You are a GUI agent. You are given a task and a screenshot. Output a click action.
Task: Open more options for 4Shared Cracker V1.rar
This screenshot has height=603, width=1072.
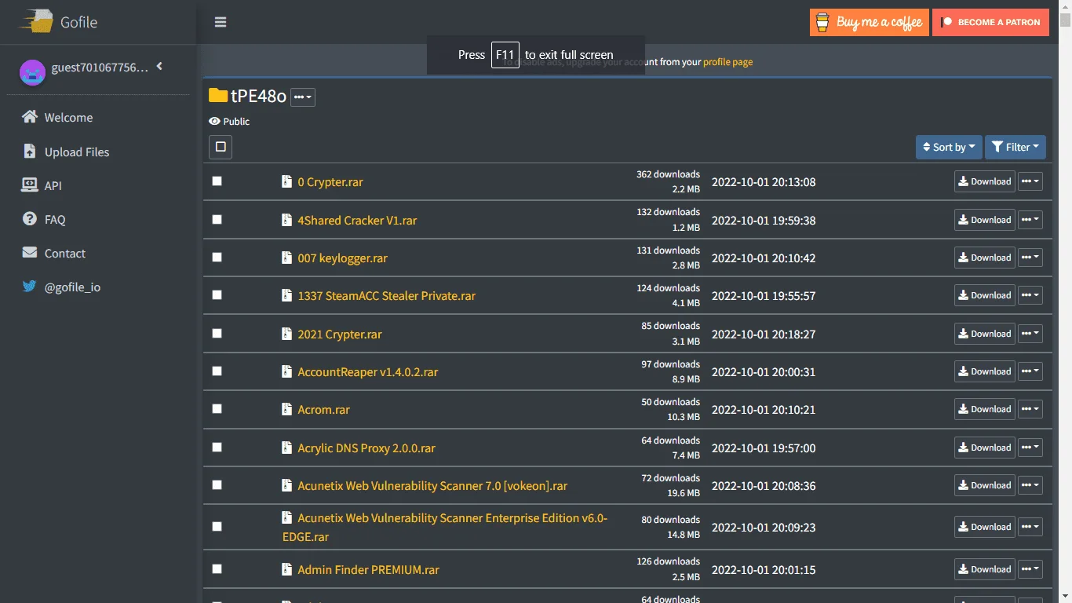[x=1030, y=220]
